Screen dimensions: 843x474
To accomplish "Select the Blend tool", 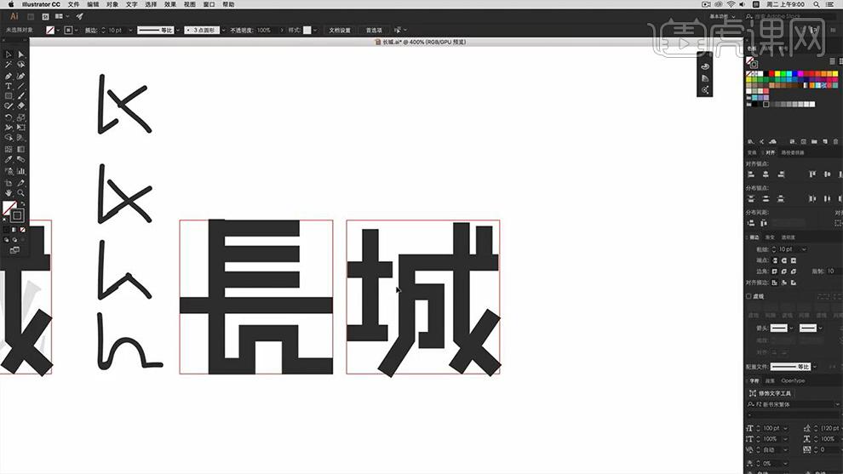I will [21, 160].
